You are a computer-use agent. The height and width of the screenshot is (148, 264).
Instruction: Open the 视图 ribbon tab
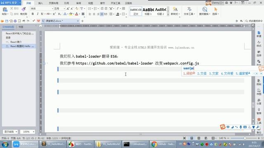91,3
